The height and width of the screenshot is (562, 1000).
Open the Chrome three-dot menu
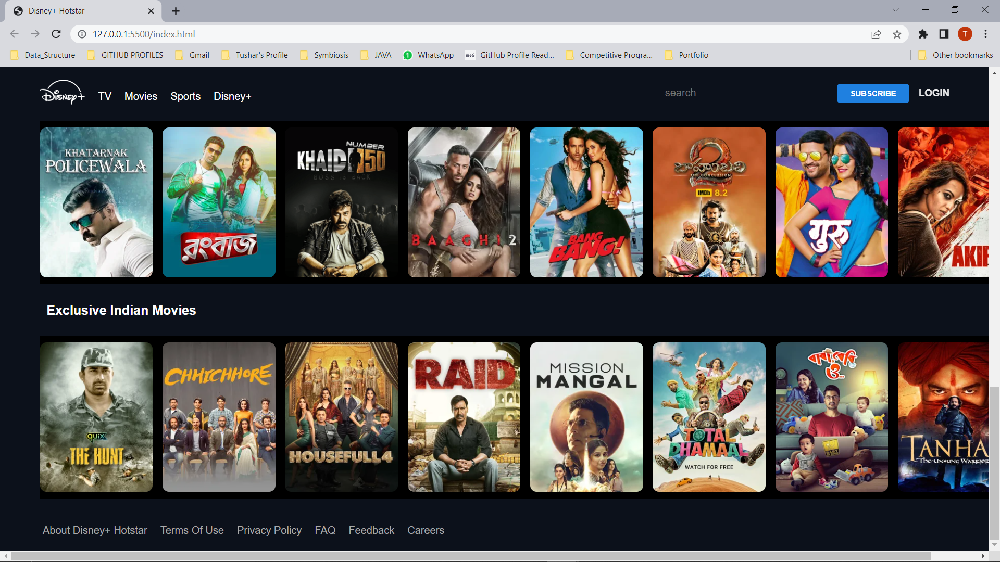(x=985, y=34)
